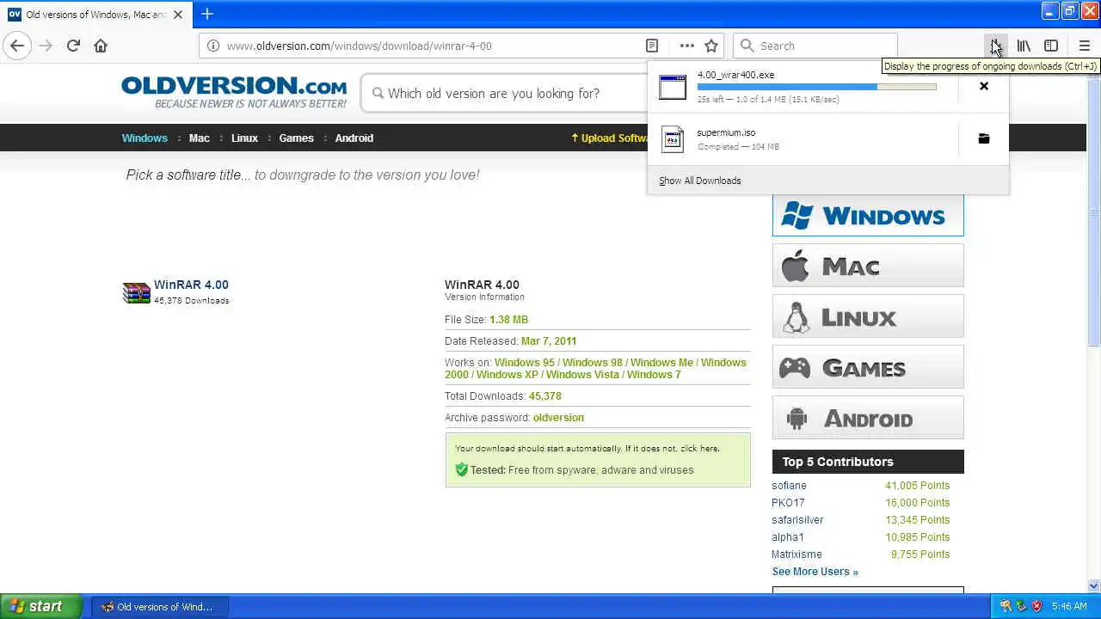This screenshot has height=619, width=1101.
Task: Click the Upload Software link
Action: [610, 138]
